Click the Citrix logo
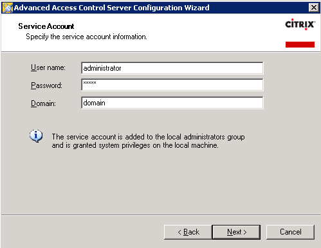Screen dimensions: 321x248 (300, 24)
